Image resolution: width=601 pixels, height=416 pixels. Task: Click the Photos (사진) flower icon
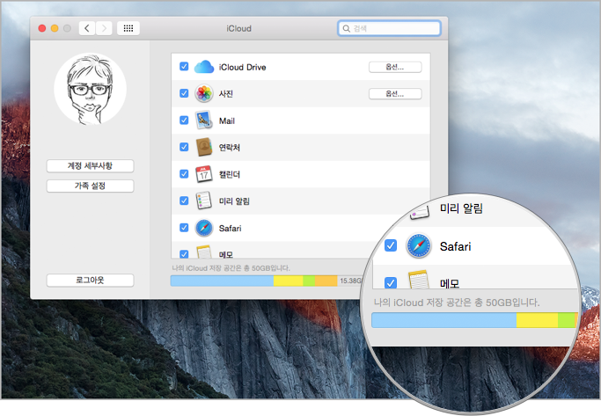pyautogui.click(x=204, y=93)
